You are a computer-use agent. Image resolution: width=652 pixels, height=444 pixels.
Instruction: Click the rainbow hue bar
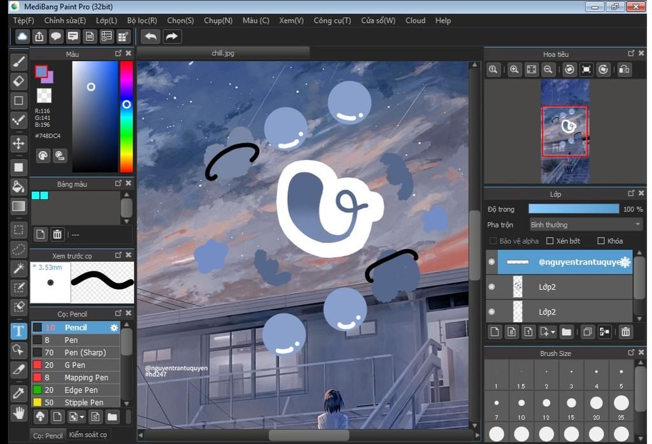point(127,117)
